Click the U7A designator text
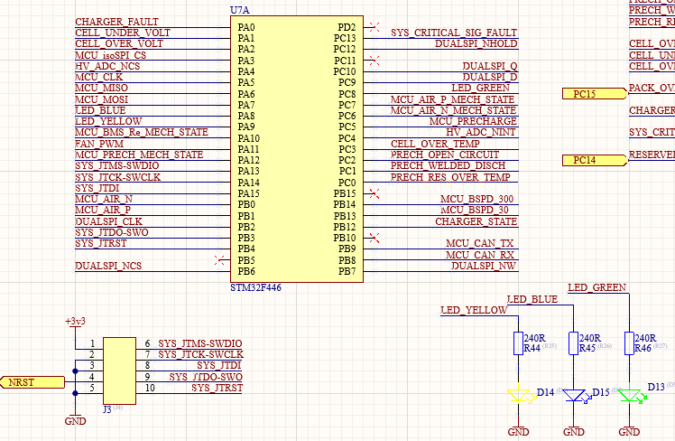This screenshot has height=441, width=675. 240,10
